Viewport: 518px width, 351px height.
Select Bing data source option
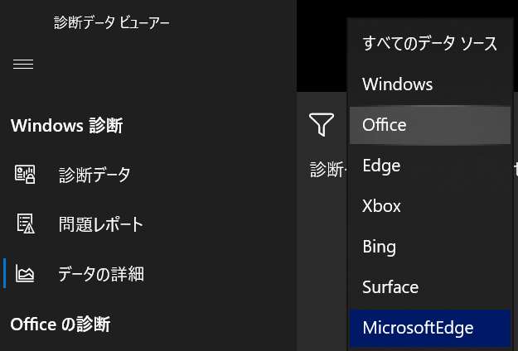click(430, 247)
